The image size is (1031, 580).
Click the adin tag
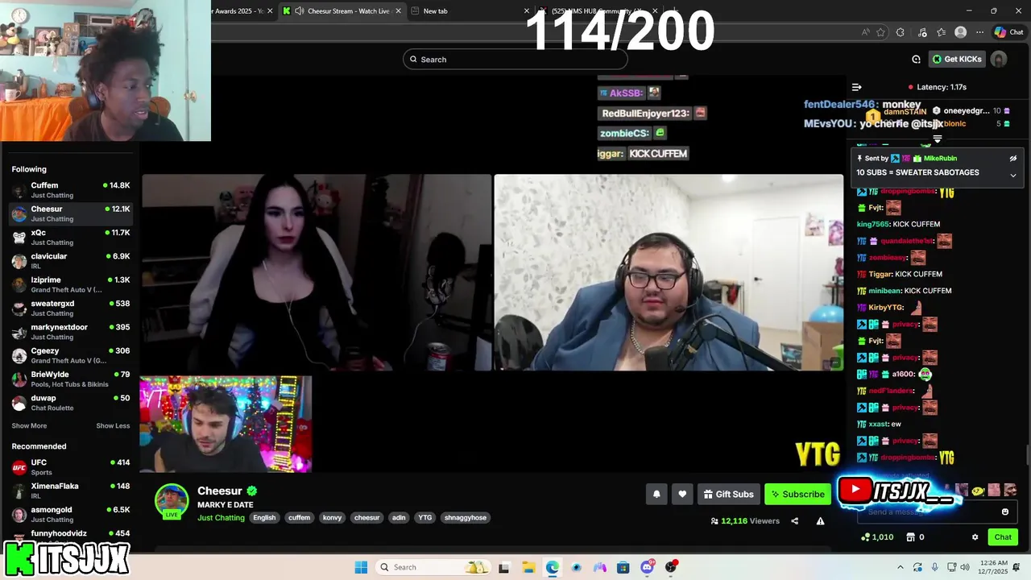(x=399, y=518)
